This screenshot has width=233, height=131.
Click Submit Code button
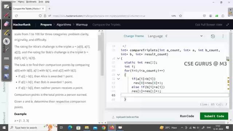(214, 116)
